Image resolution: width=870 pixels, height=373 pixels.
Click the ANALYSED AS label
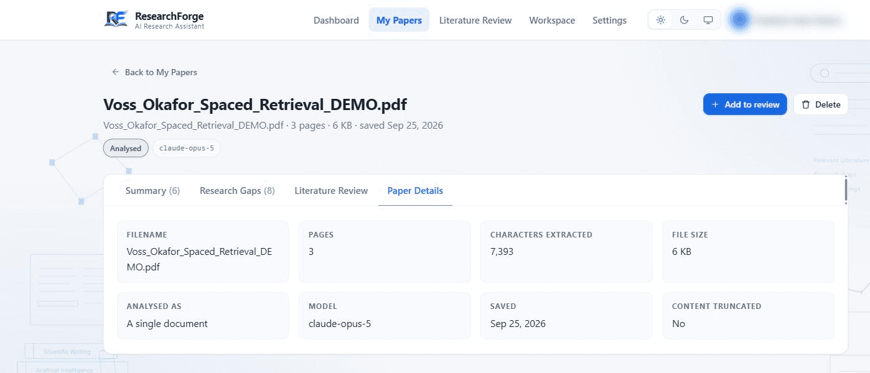[x=154, y=306]
